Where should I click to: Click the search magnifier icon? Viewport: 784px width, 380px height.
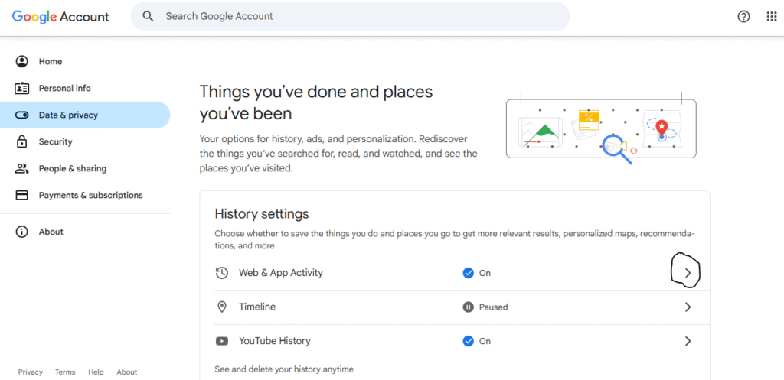[148, 16]
